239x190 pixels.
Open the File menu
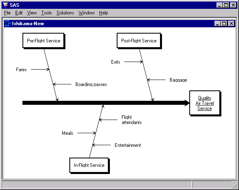(7, 13)
